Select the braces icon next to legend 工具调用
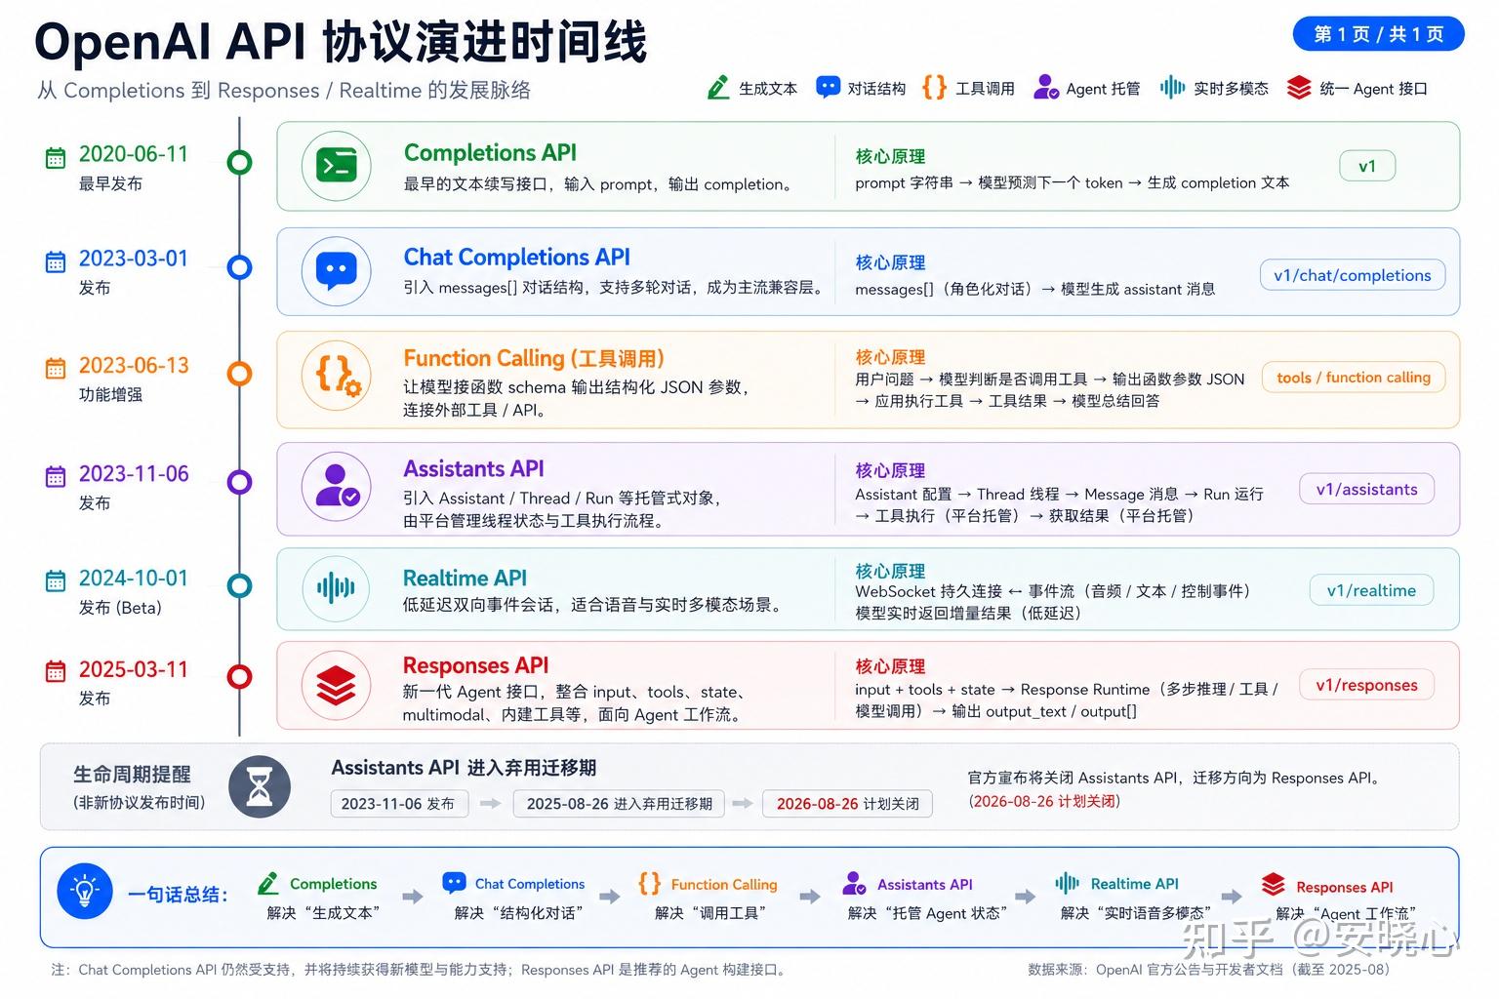The image size is (1499, 999). pos(934,88)
